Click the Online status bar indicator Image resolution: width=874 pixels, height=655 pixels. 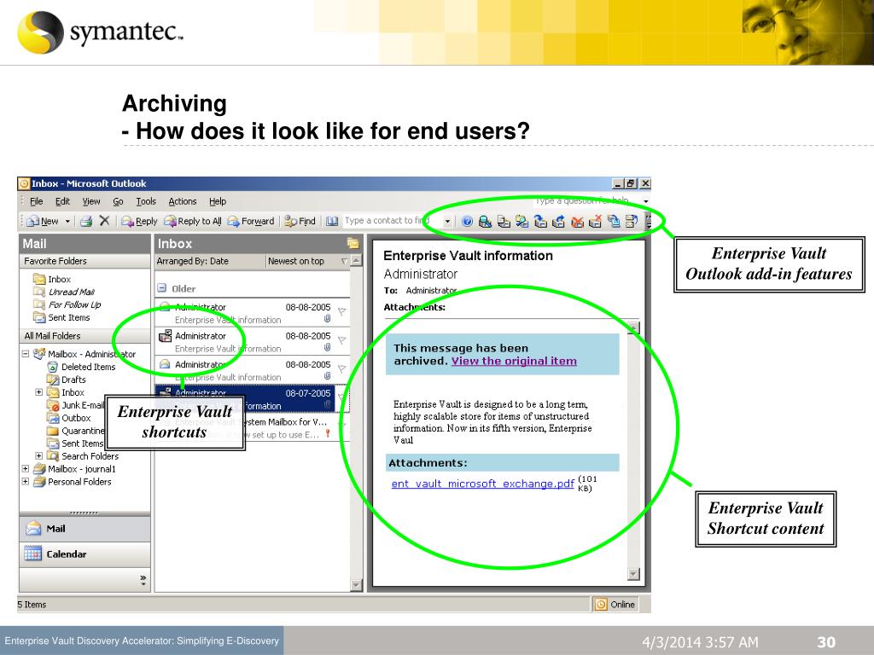615,605
